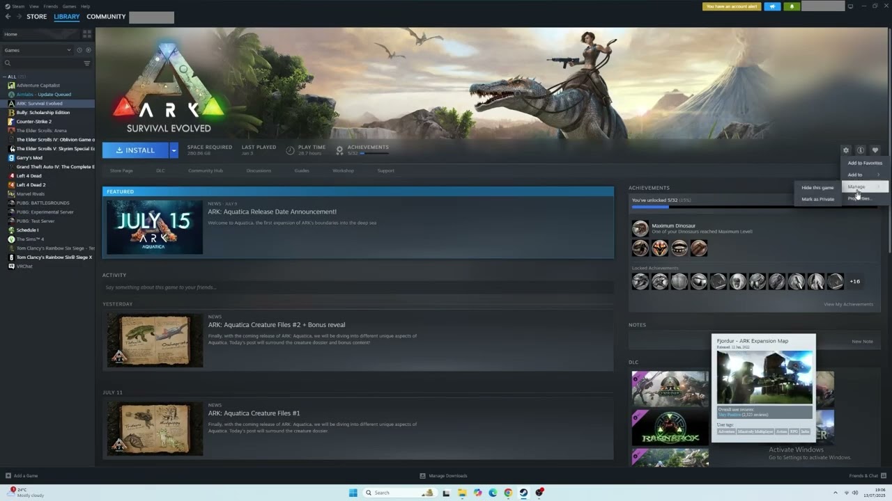
Task: Open the Help menu
Action: 85,6
